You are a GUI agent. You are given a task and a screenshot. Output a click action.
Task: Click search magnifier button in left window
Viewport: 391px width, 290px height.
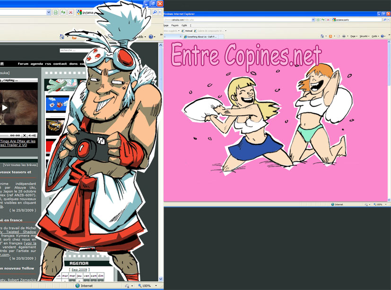pos(155,12)
